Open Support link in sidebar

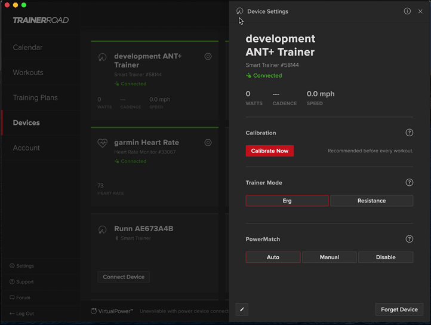(x=25, y=282)
